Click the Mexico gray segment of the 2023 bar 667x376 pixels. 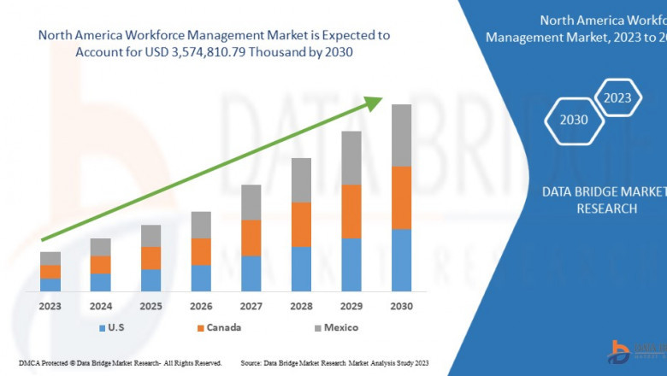click(50, 258)
